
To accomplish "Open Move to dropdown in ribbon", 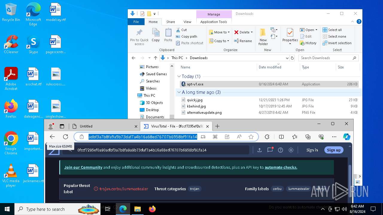I will [220, 32].
